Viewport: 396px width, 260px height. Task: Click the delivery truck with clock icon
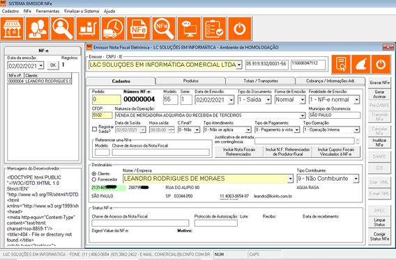coord(113,29)
